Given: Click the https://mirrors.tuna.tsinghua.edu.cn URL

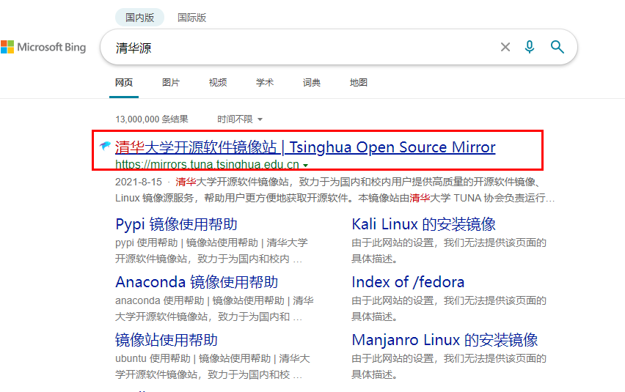Looking at the screenshot, I should click(207, 164).
